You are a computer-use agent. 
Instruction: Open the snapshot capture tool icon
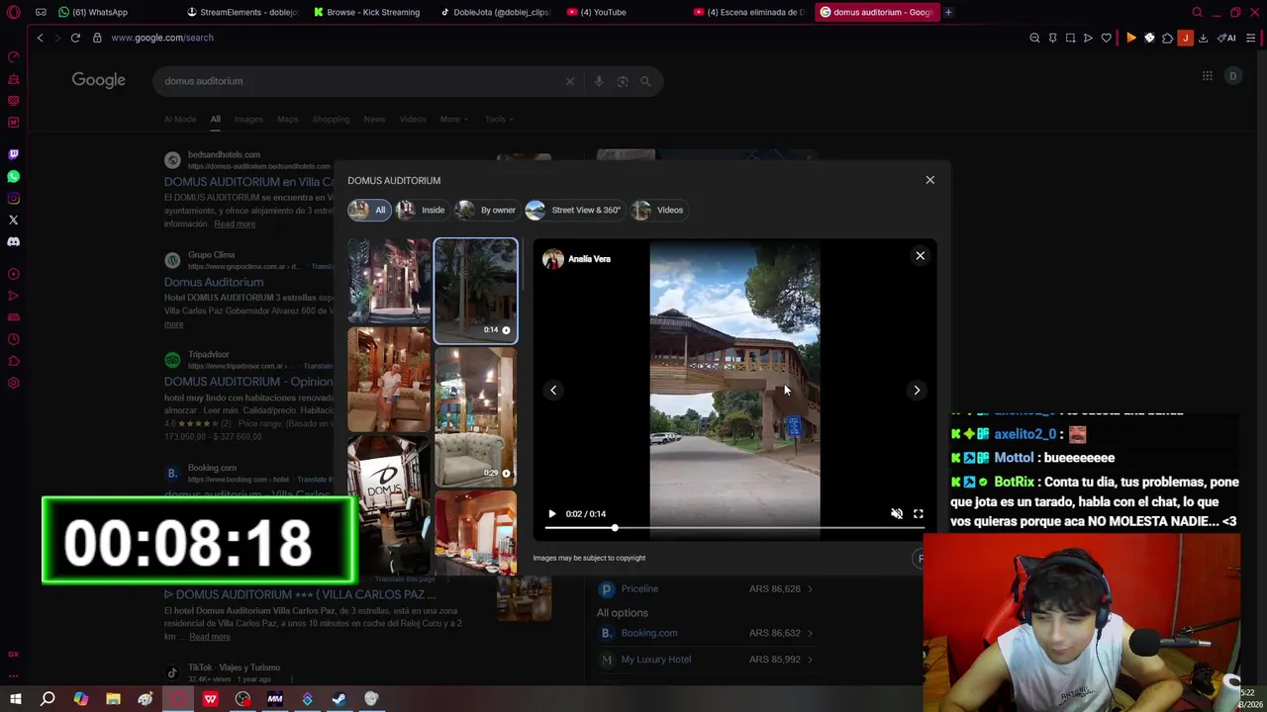pyautogui.click(x=1070, y=38)
